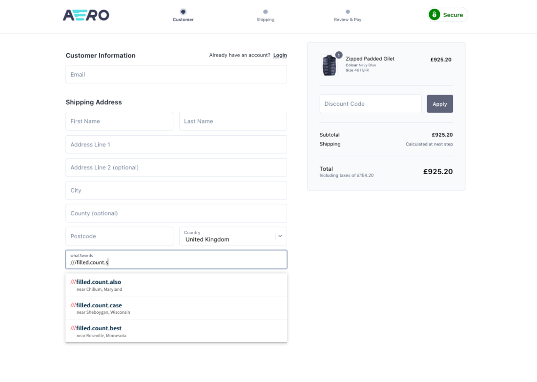Focus the Email input field
This screenshot has height=382, width=537.
coord(176,75)
